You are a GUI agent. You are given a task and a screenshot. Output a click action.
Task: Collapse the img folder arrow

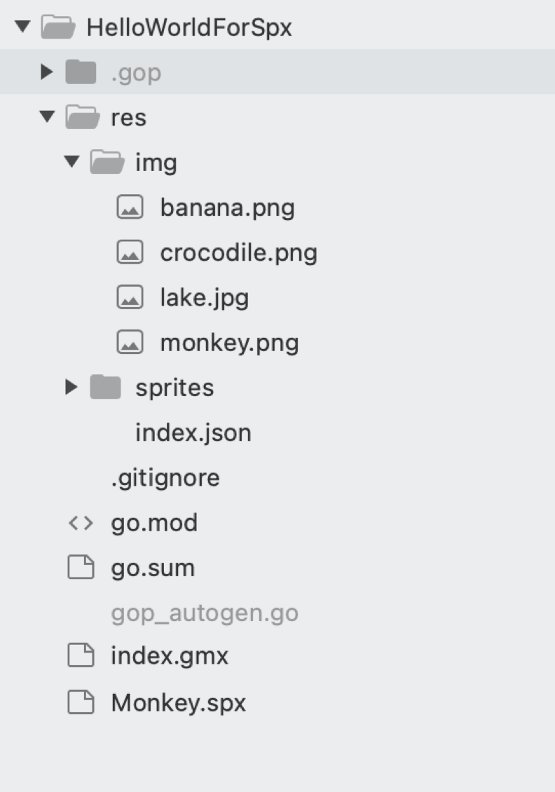(71, 163)
